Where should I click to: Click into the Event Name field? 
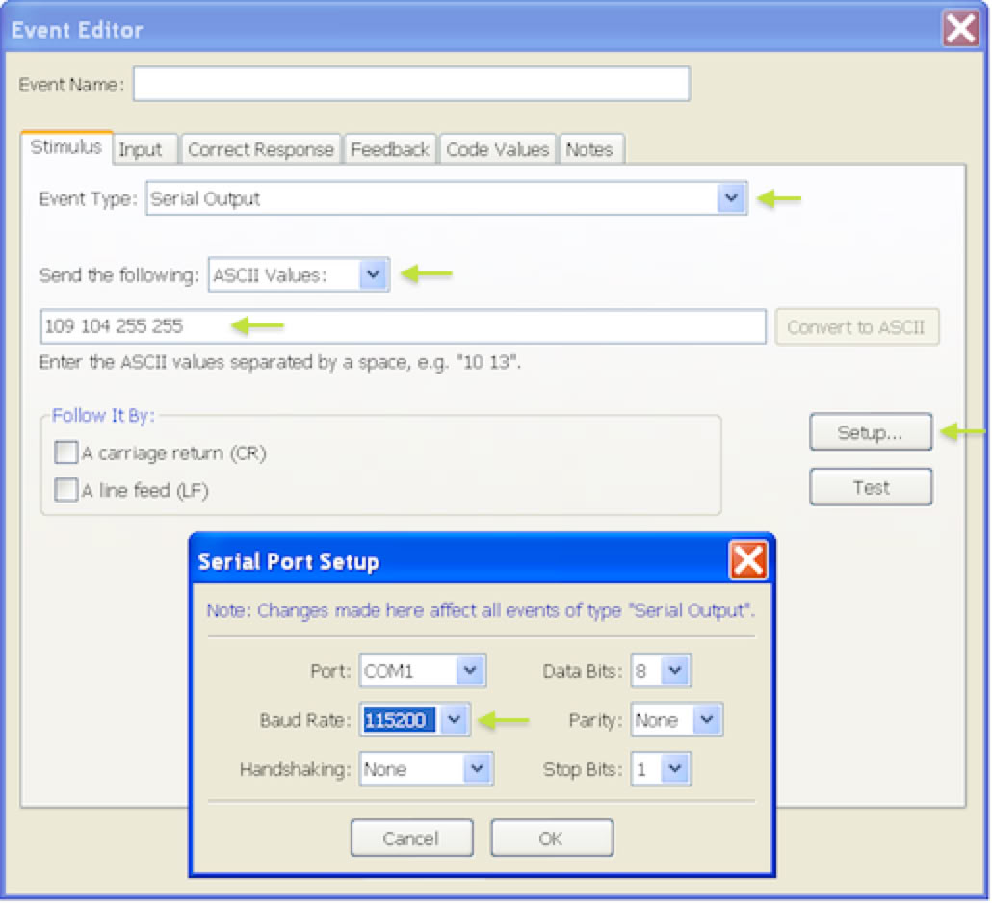tap(411, 85)
